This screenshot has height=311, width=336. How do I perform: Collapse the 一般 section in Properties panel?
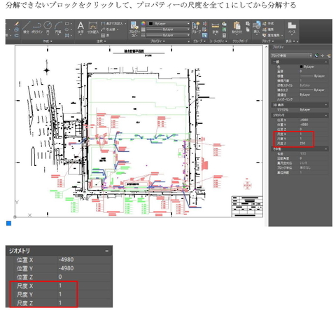click(326, 62)
